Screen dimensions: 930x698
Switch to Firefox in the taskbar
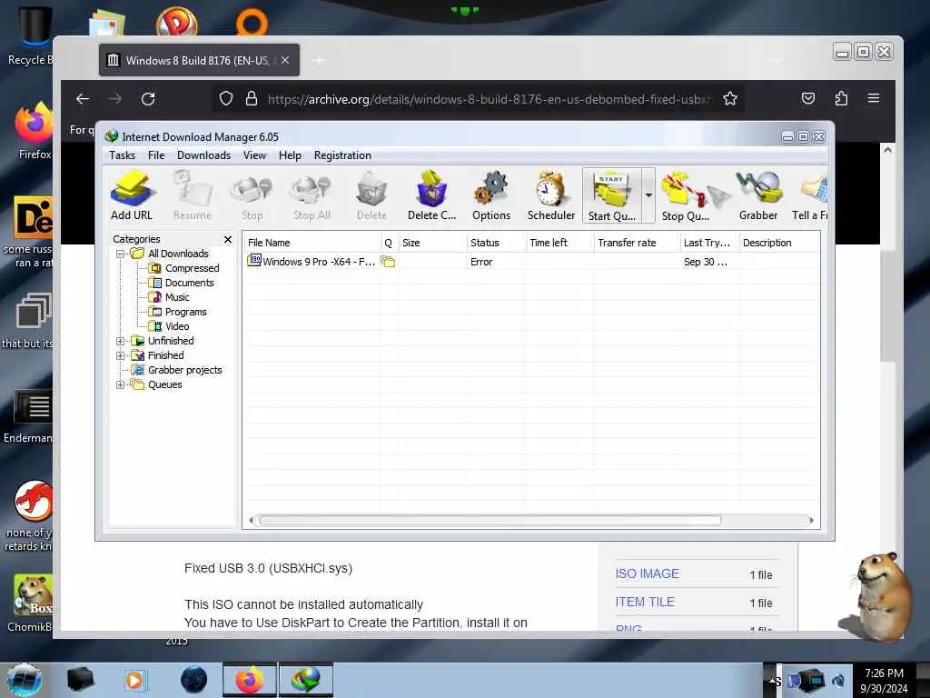pyautogui.click(x=250, y=680)
